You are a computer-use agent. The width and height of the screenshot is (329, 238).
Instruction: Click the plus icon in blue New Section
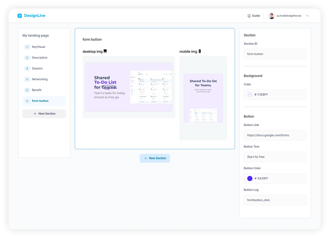pos(146,158)
